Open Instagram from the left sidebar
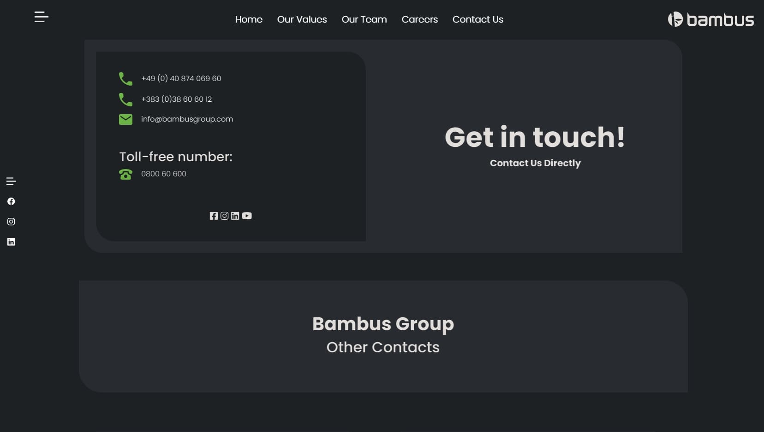764x432 pixels. tap(11, 222)
